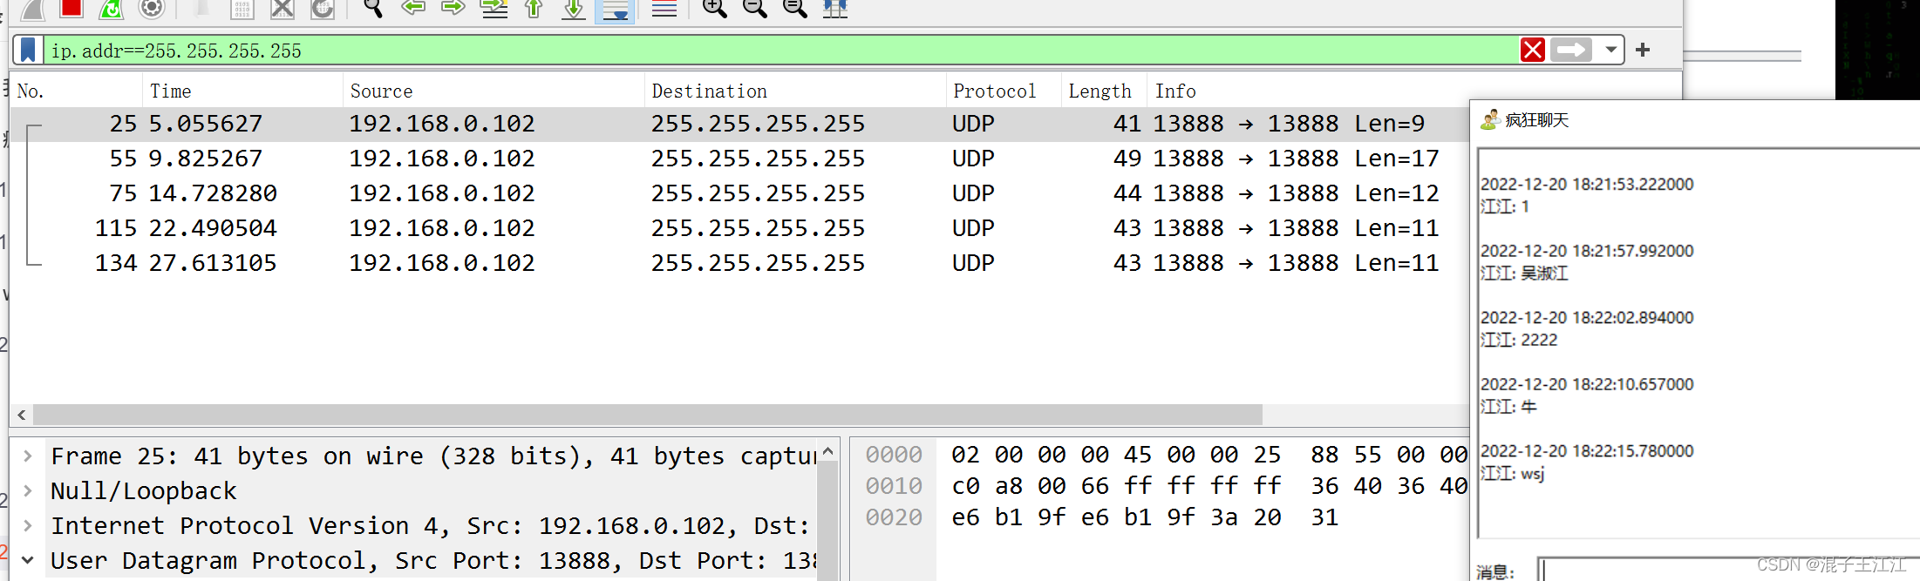Toggle auto-scroll during live capture
Image resolution: width=1920 pixels, height=581 pixels.
[x=615, y=10]
